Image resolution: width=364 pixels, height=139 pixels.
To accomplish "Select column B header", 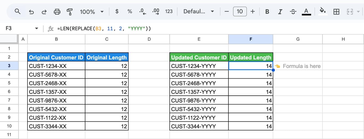I will [56, 39].
